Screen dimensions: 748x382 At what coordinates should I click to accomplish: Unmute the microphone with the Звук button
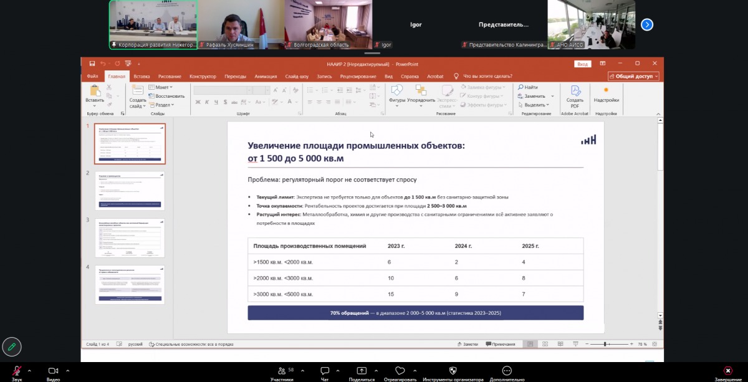[x=17, y=371]
